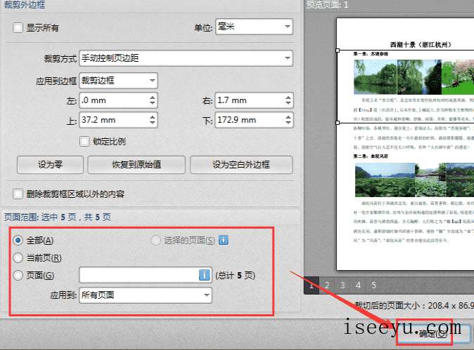The height and width of the screenshot is (350, 474).
Task: Switch preview to page 1
Action: coord(312,285)
